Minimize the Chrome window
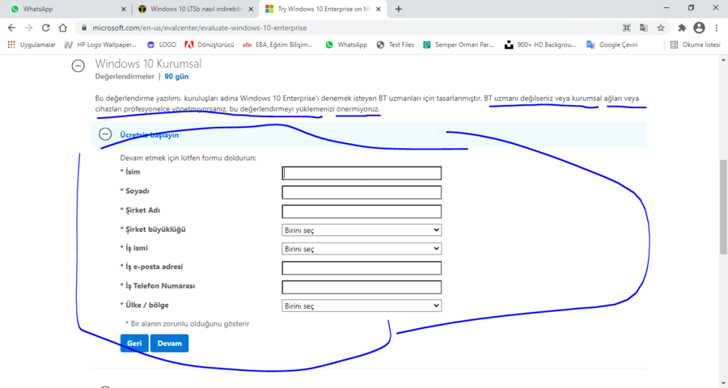This screenshot has height=388, width=728. click(x=667, y=8)
